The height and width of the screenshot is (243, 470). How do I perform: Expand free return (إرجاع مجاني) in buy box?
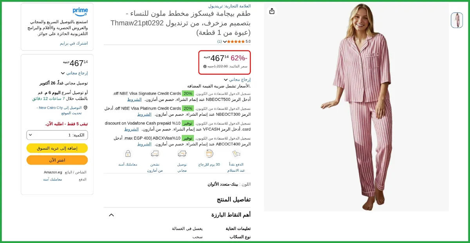[x=74, y=73]
